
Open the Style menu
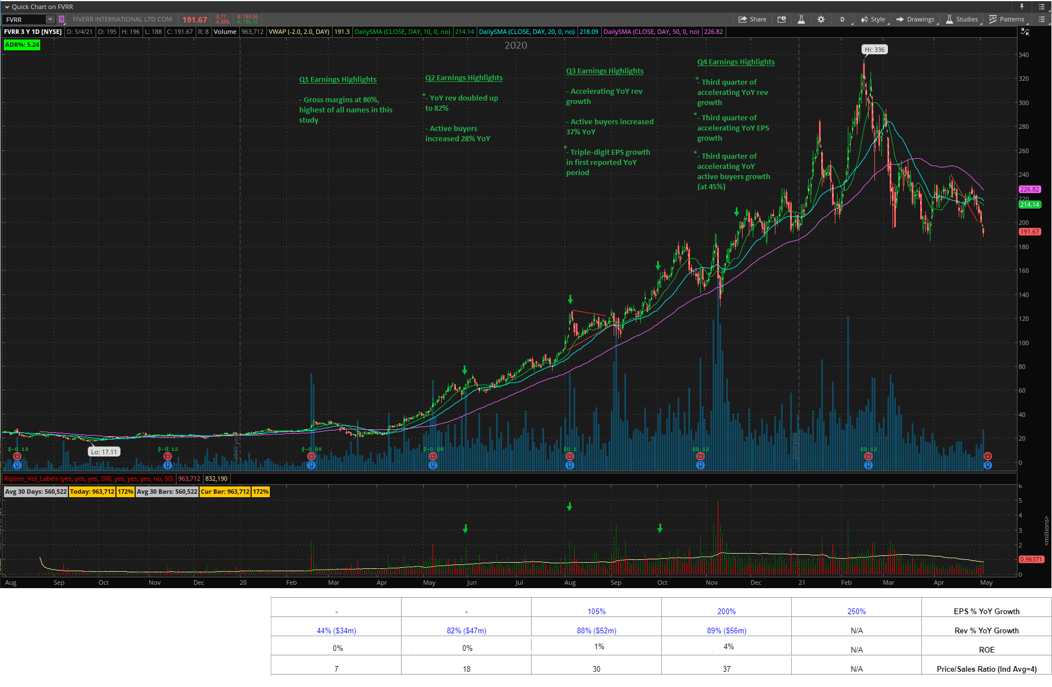pos(873,19)
